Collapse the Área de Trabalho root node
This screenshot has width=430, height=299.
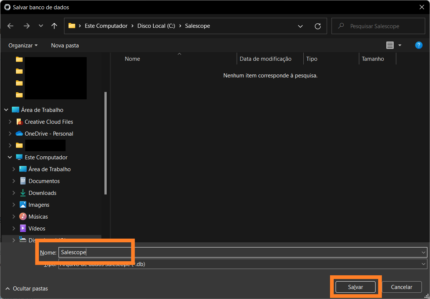pyautogui.click(x=6, y=110)
